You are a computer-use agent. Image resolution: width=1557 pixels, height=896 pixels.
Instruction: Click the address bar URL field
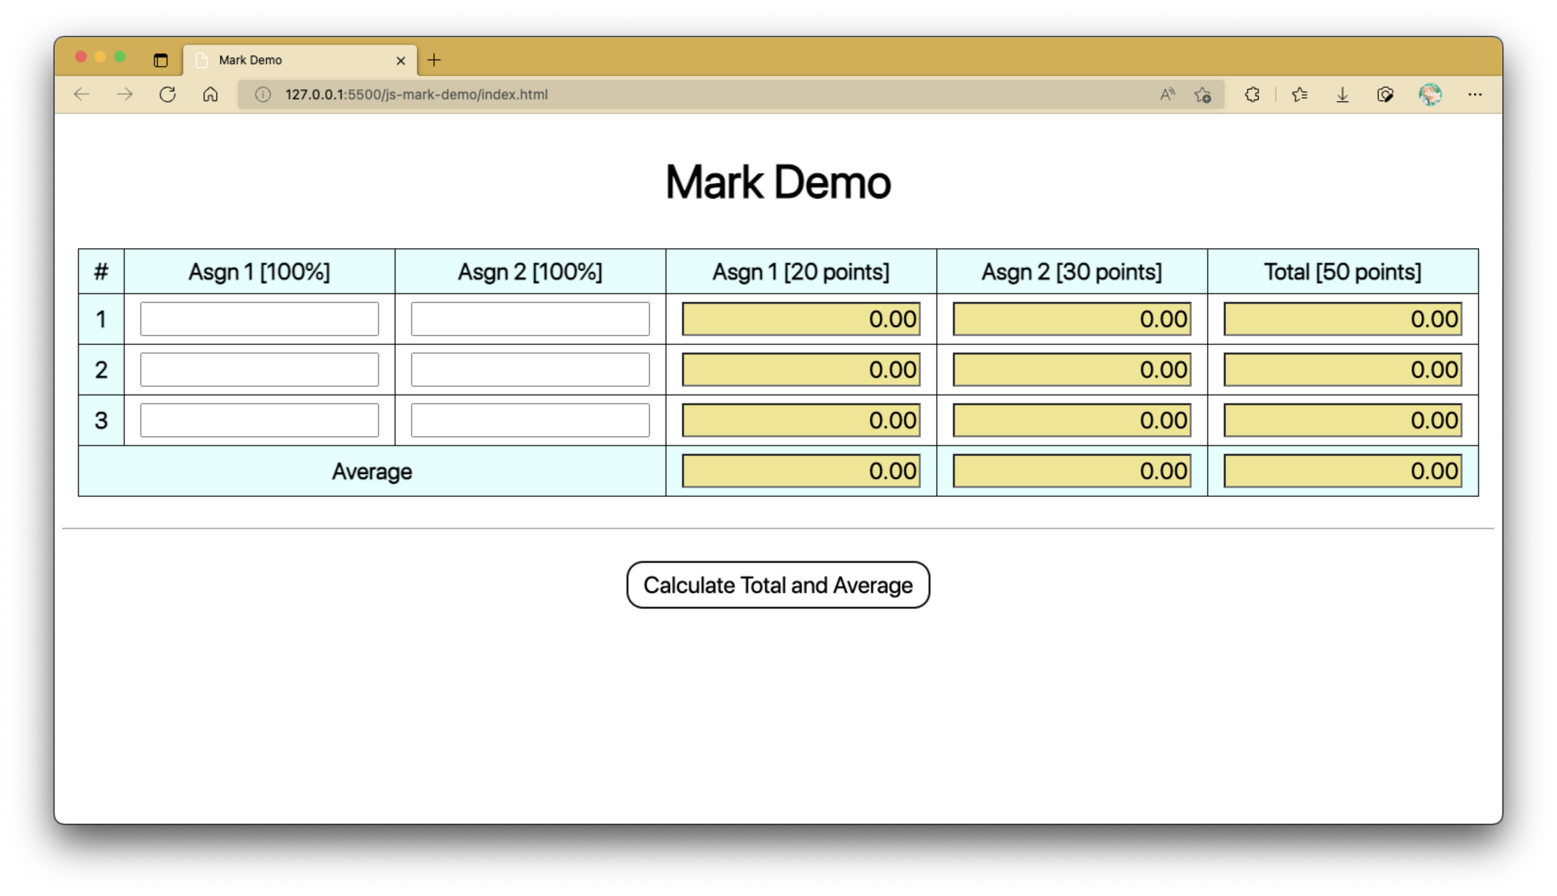[415, 94]
